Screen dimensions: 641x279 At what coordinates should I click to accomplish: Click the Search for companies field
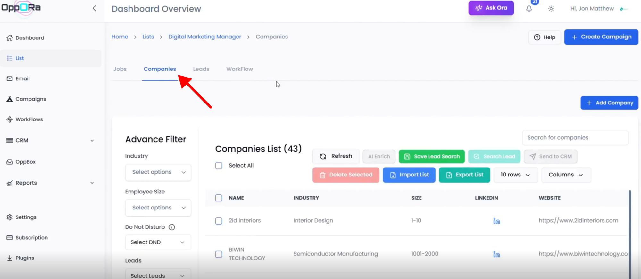[575, 138]
